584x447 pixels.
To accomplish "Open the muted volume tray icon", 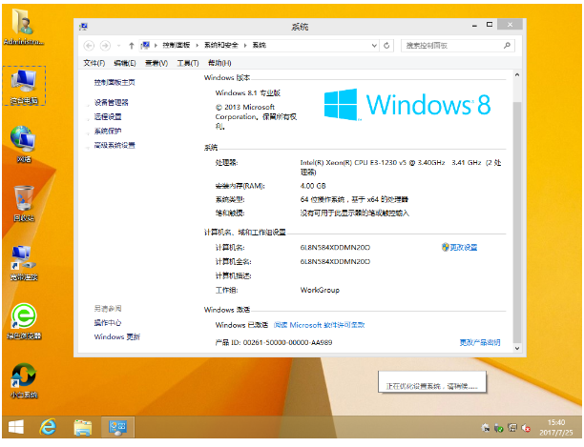I will 526,428.
